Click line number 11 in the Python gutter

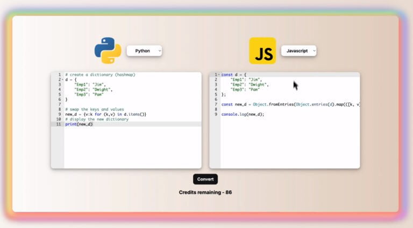click(x=59, y=124)
